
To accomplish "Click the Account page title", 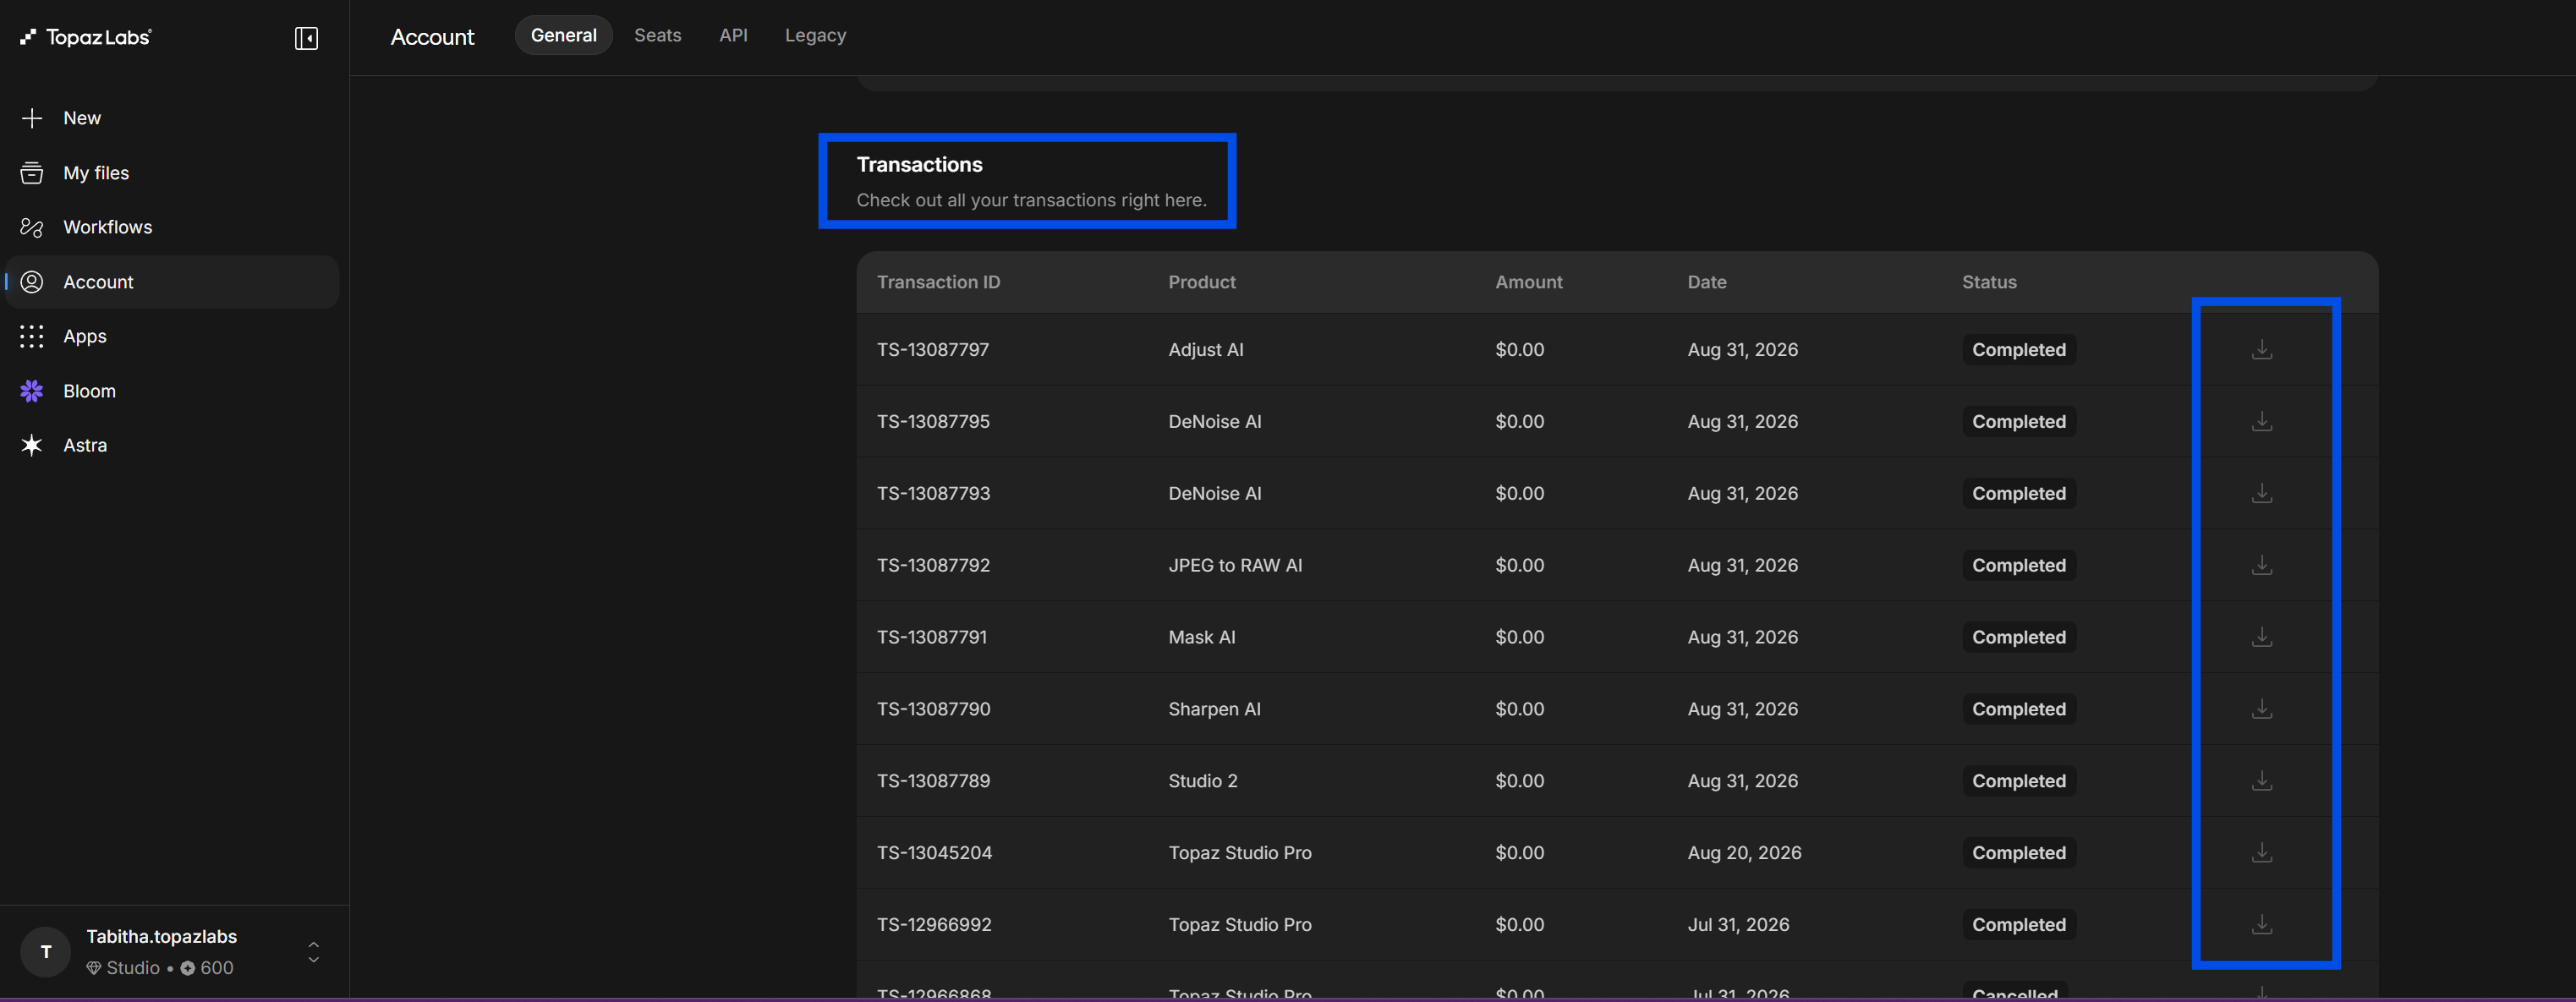I will pyautogui.click(x=432, y=38).
